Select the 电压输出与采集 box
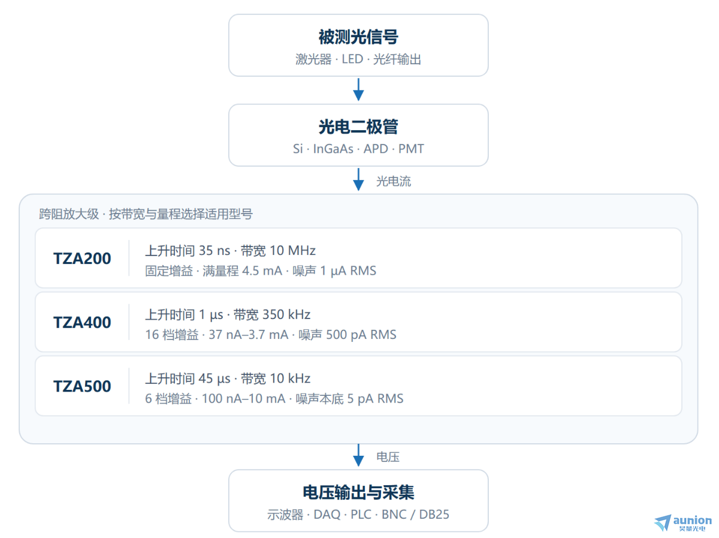 click(358, 501)
